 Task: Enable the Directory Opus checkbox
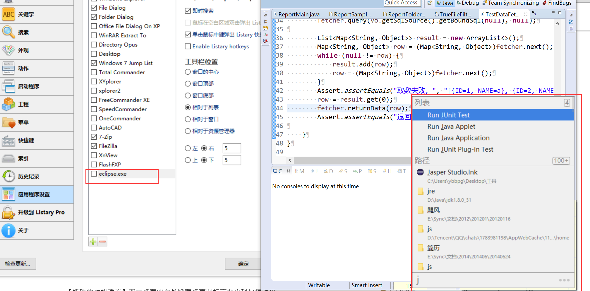pyautogui.click(x=94, y=44)
